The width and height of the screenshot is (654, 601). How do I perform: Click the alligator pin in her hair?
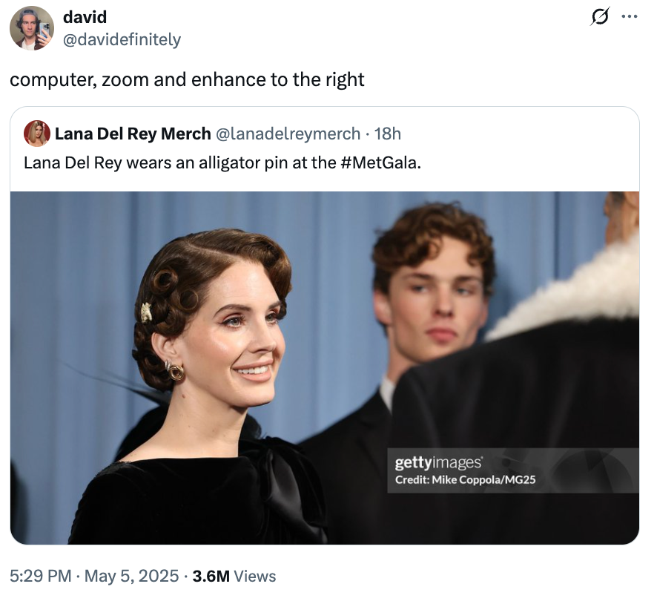pos(146,312)
